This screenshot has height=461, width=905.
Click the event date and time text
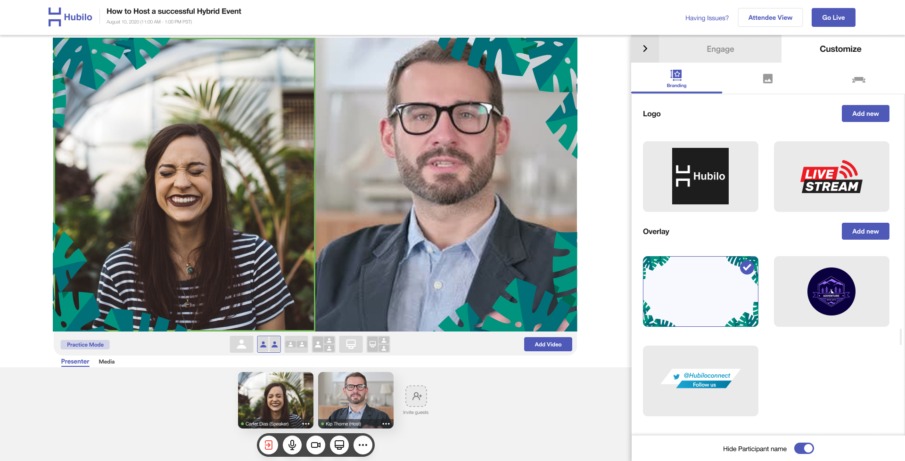[x=149, y=22]
